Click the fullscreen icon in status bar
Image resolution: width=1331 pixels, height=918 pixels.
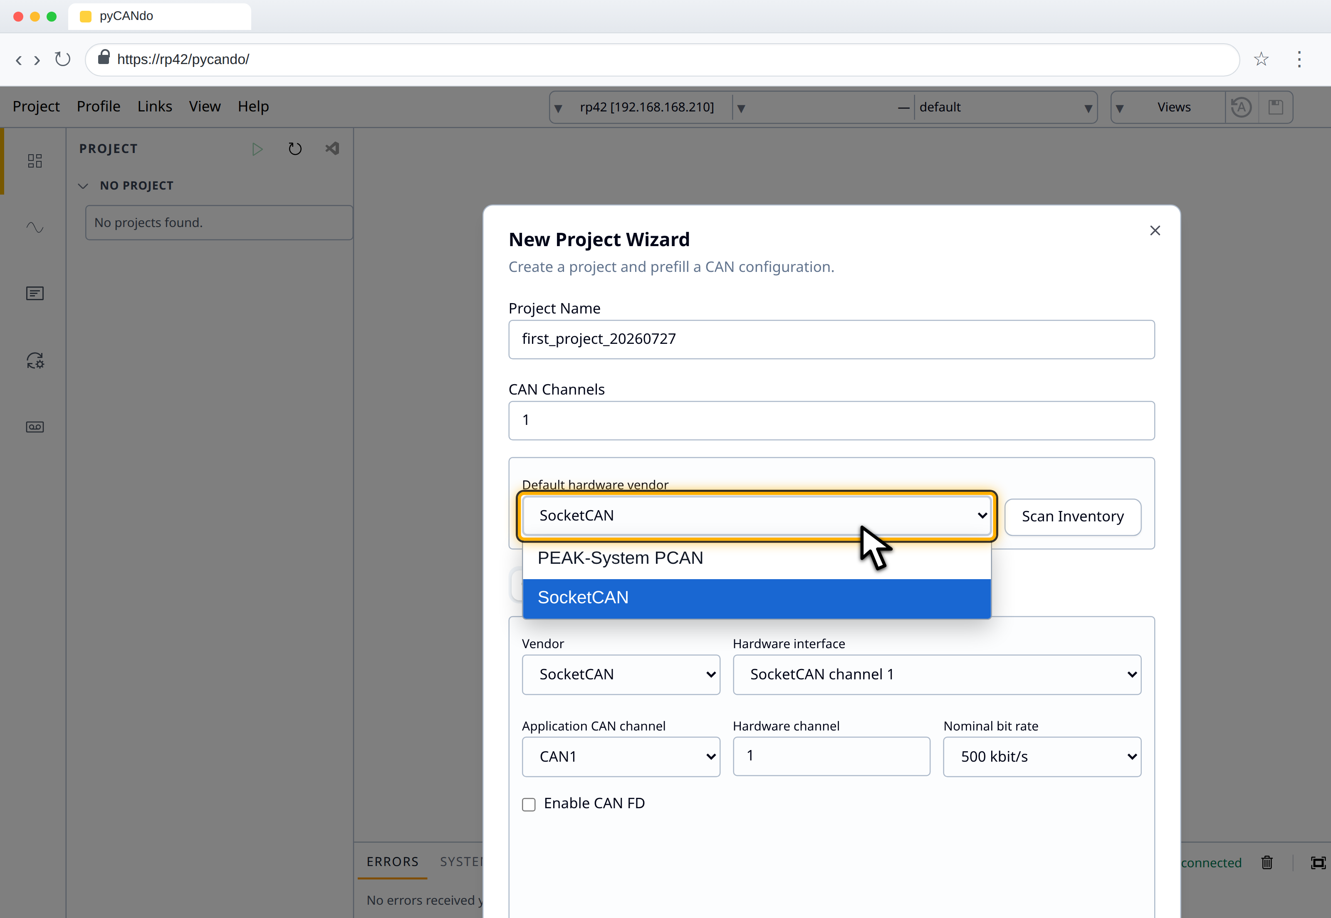[1318, 863]
